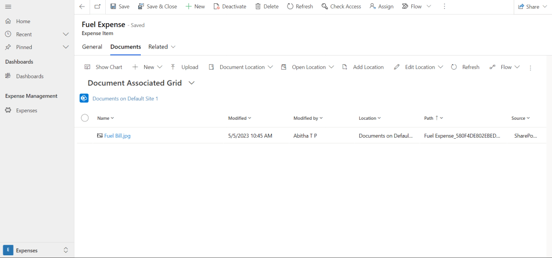This screenshot has height=258, width=552.
Task: Click Documents on Default Site 1 link
Action: pos(125,99)
